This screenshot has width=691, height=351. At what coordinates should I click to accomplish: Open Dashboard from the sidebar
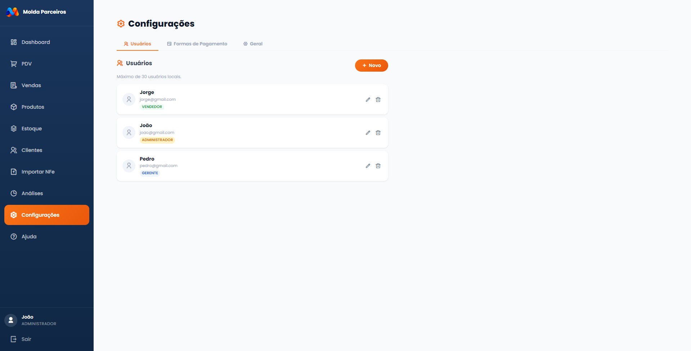click(35, 42)
